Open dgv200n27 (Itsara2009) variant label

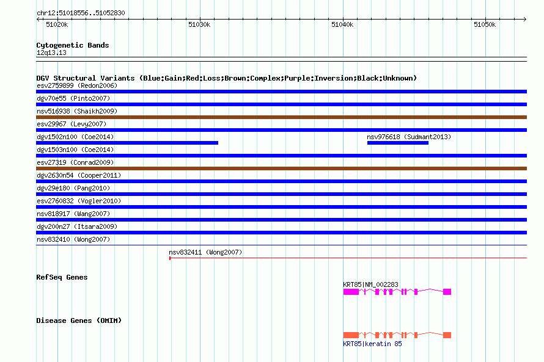coord(77,226)
